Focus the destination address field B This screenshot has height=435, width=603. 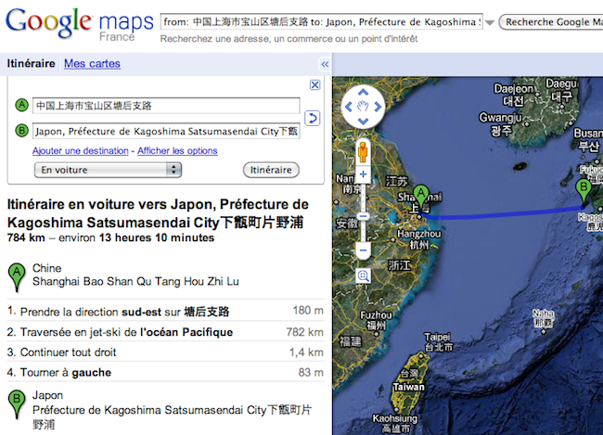[166, 131]
